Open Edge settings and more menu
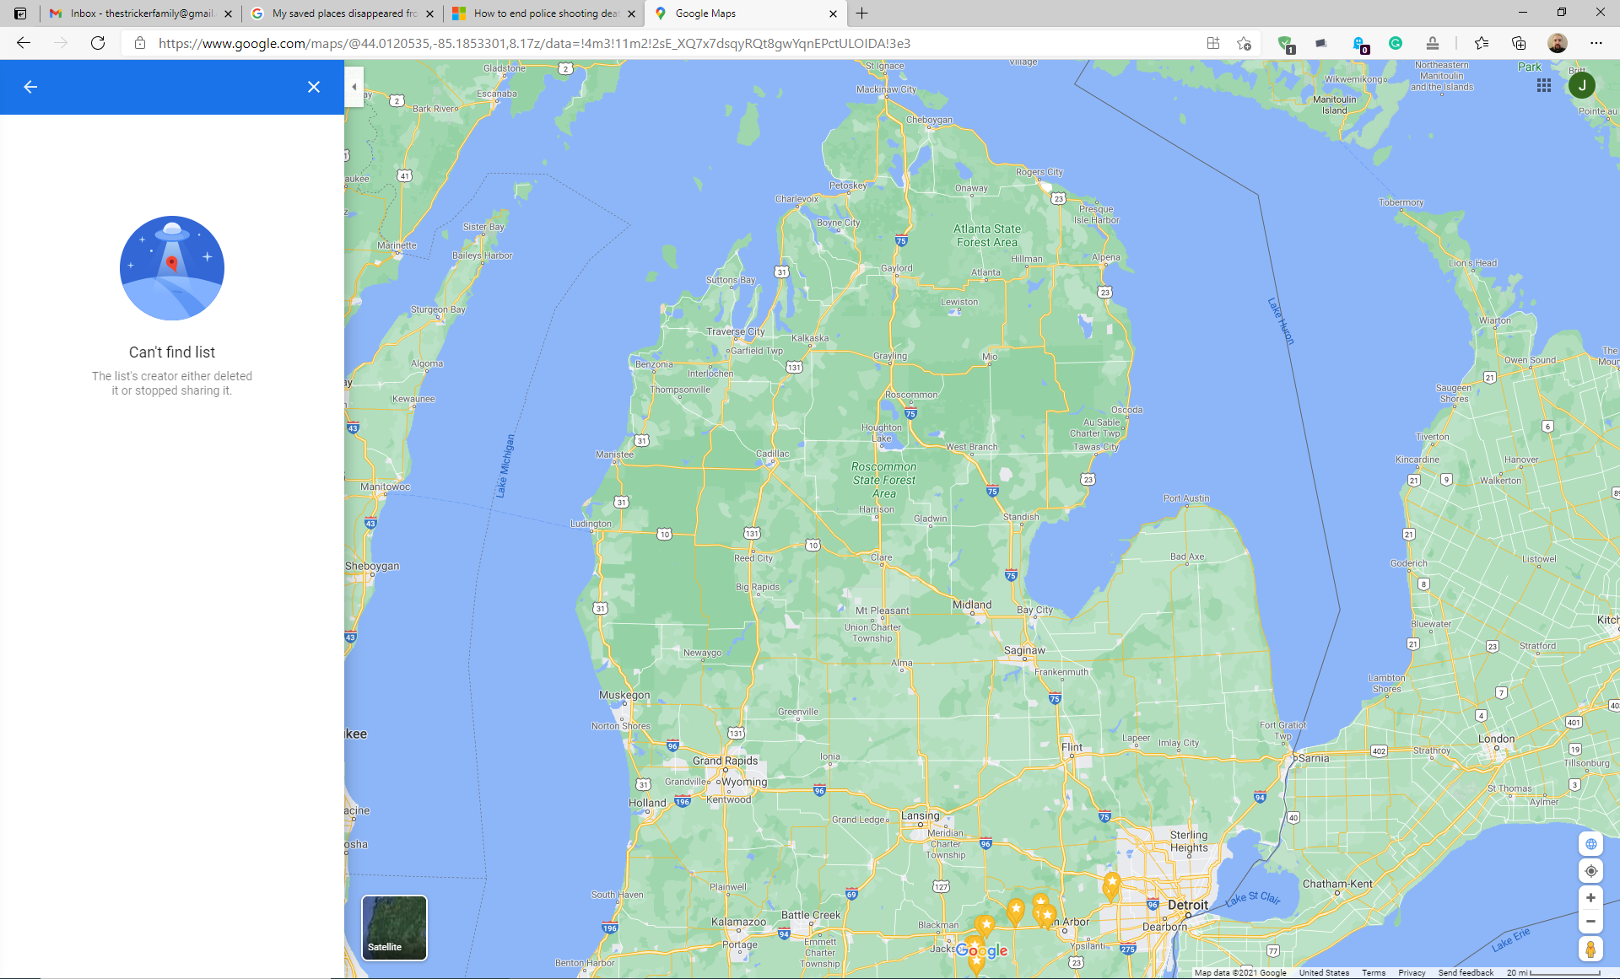The height and width of the screenshot is (979, 1620). coord(1596,43)
